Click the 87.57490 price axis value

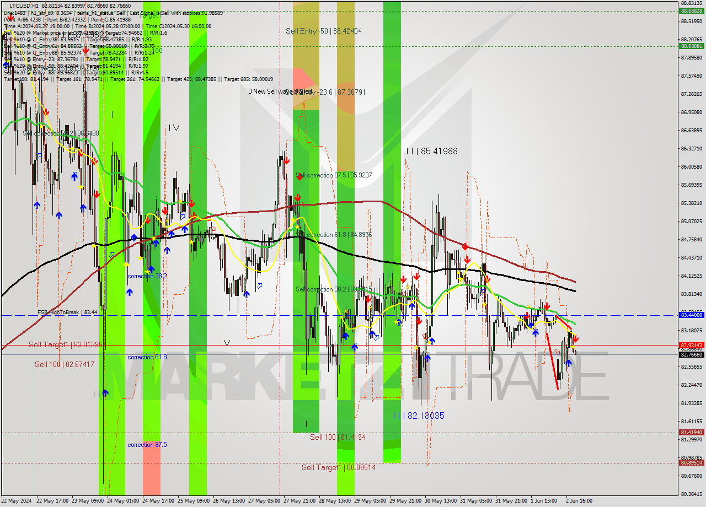pos(692,75)
